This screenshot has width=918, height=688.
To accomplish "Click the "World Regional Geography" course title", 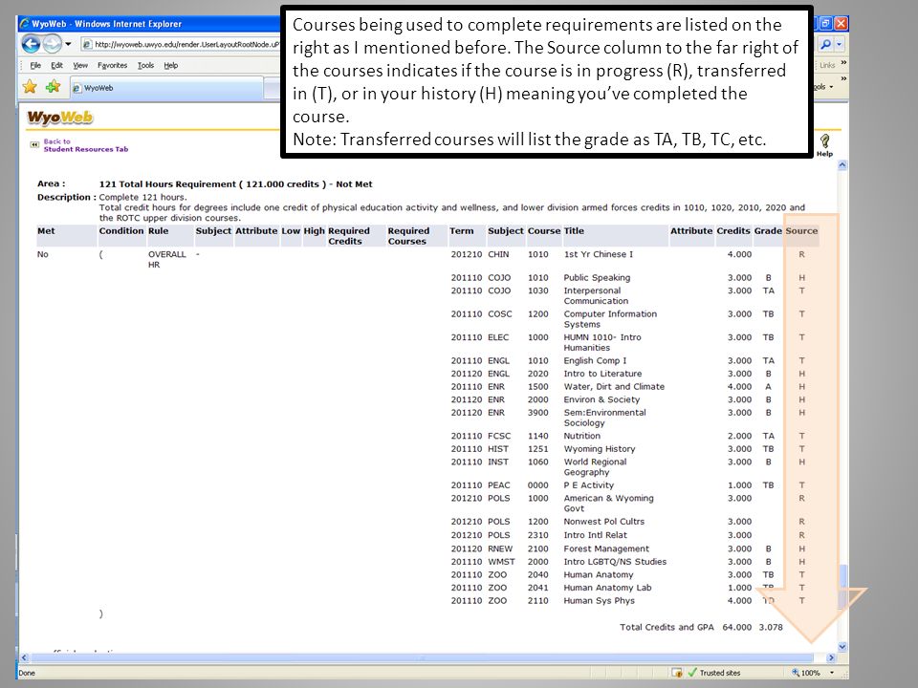I will coord(595,467).
